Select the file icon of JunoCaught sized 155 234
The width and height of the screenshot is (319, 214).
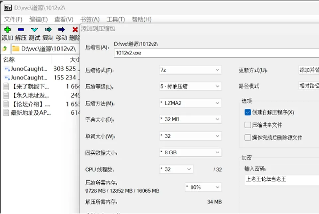pos(7,78)
